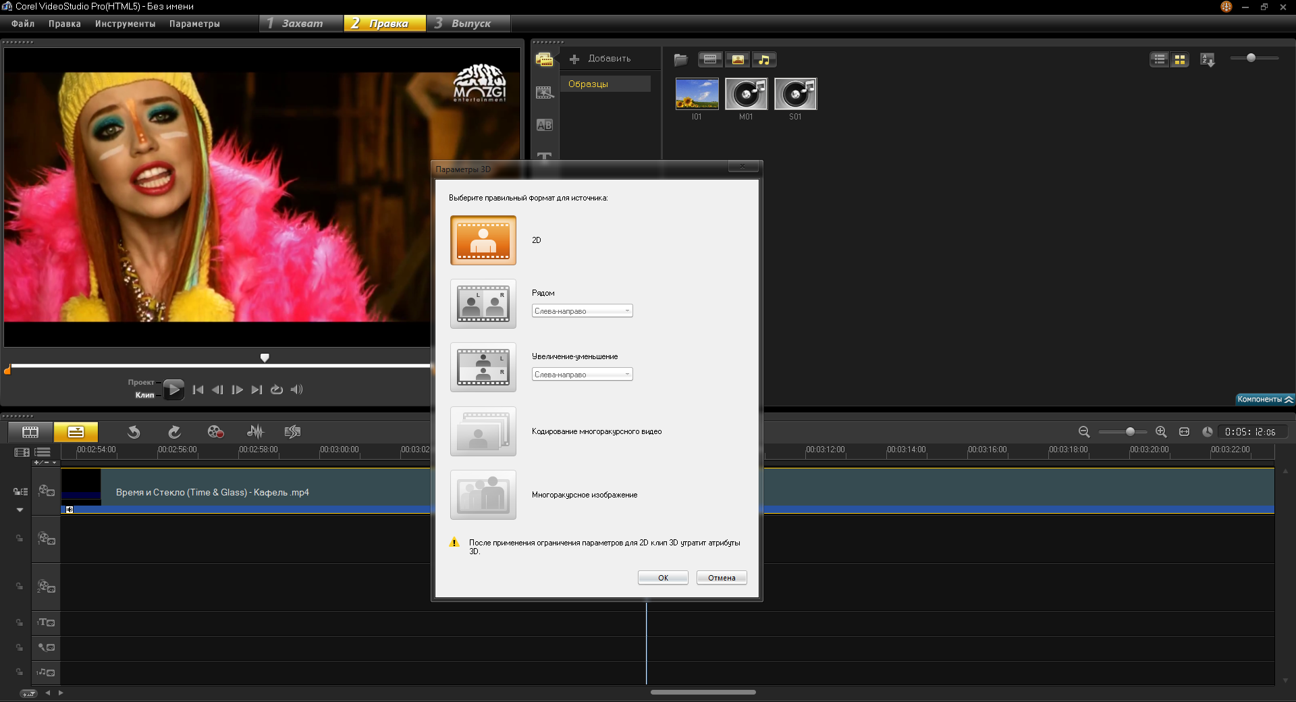
Task: Select the Многоракурсное изображение option
Action: click(x=483, y=495)
